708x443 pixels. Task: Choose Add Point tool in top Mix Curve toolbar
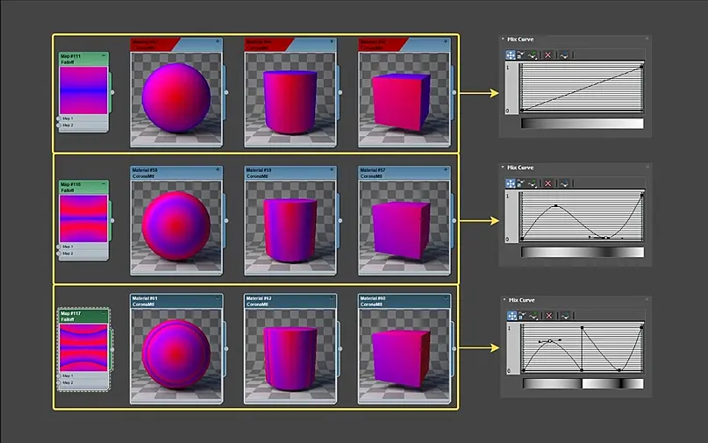(533, 55)
